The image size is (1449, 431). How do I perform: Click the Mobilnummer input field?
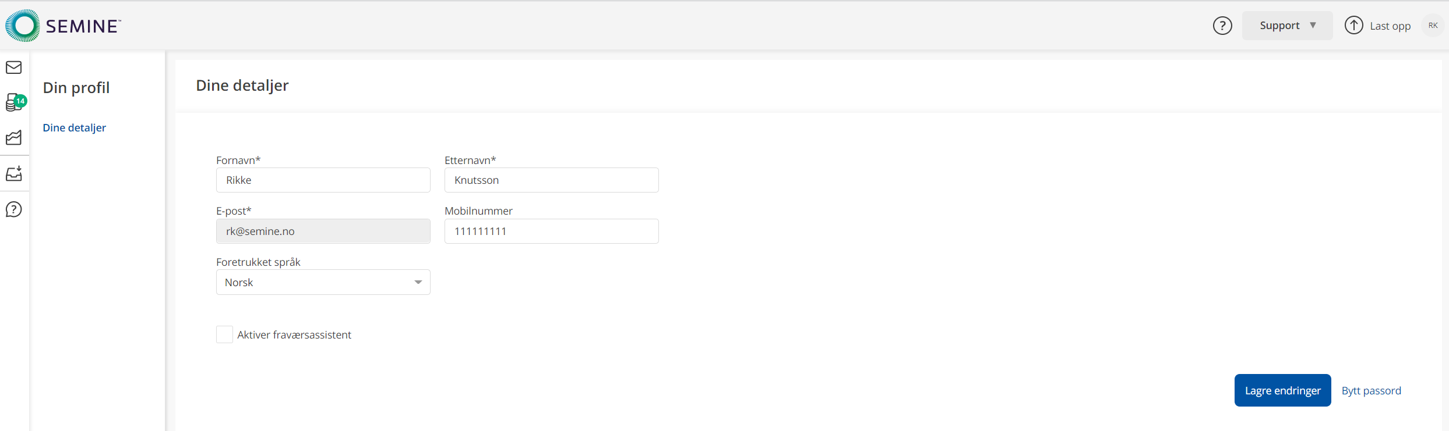coord(551,231)
